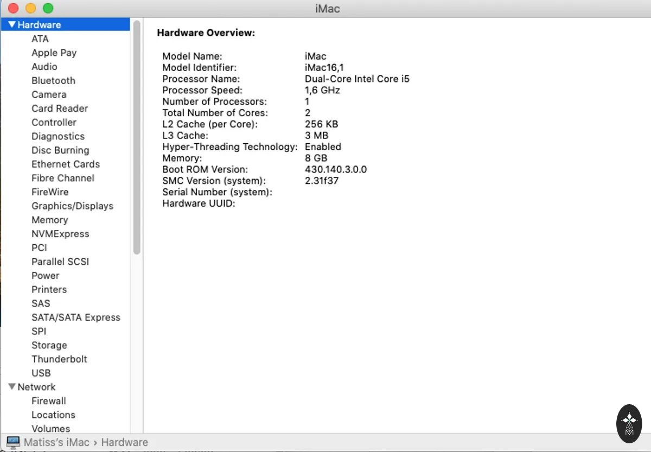Image resolution: width=651 pixels, height=452 pixels.
Task: Click the processor speed 1,6 GHz
Action: (322, 90)
